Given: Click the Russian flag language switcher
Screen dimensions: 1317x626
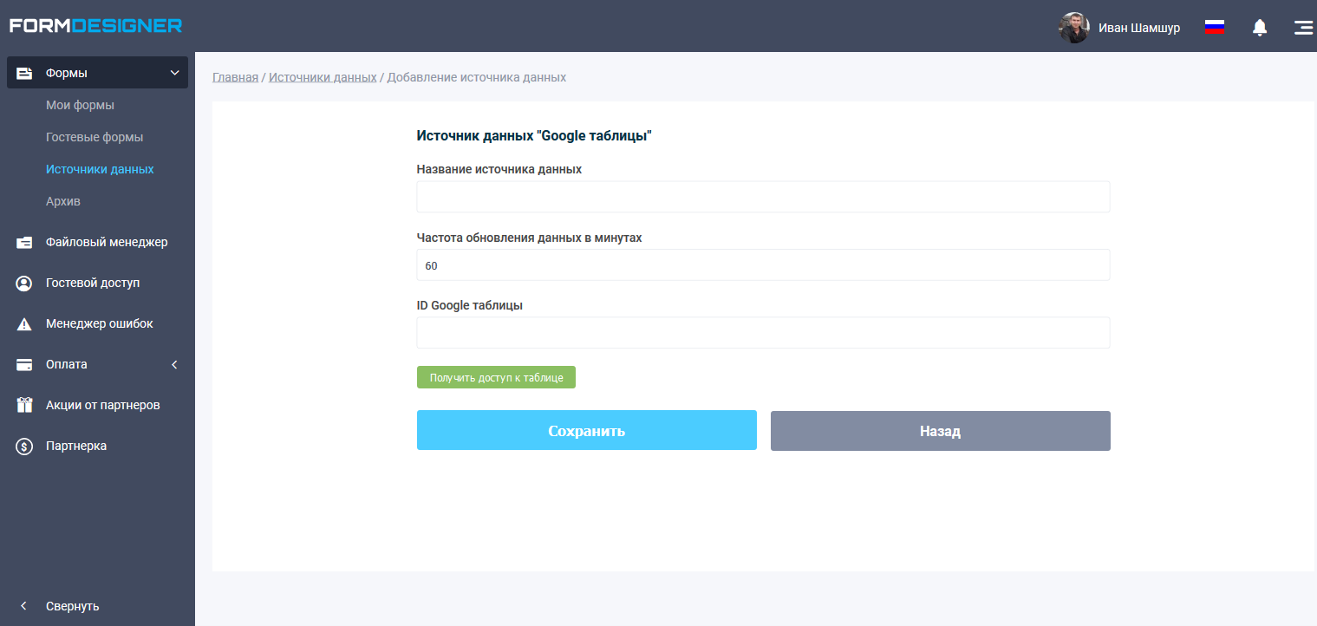Looking at the screenshot, I should (x=1214, y=26).
